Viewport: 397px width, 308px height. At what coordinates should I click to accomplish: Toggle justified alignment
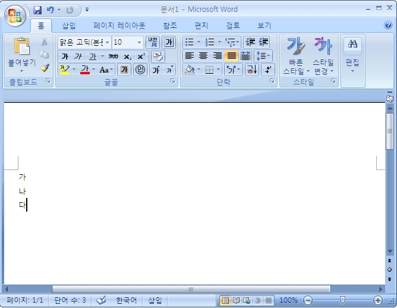231,56
